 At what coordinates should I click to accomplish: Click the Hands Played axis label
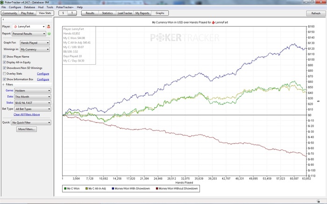coord(184,183)
